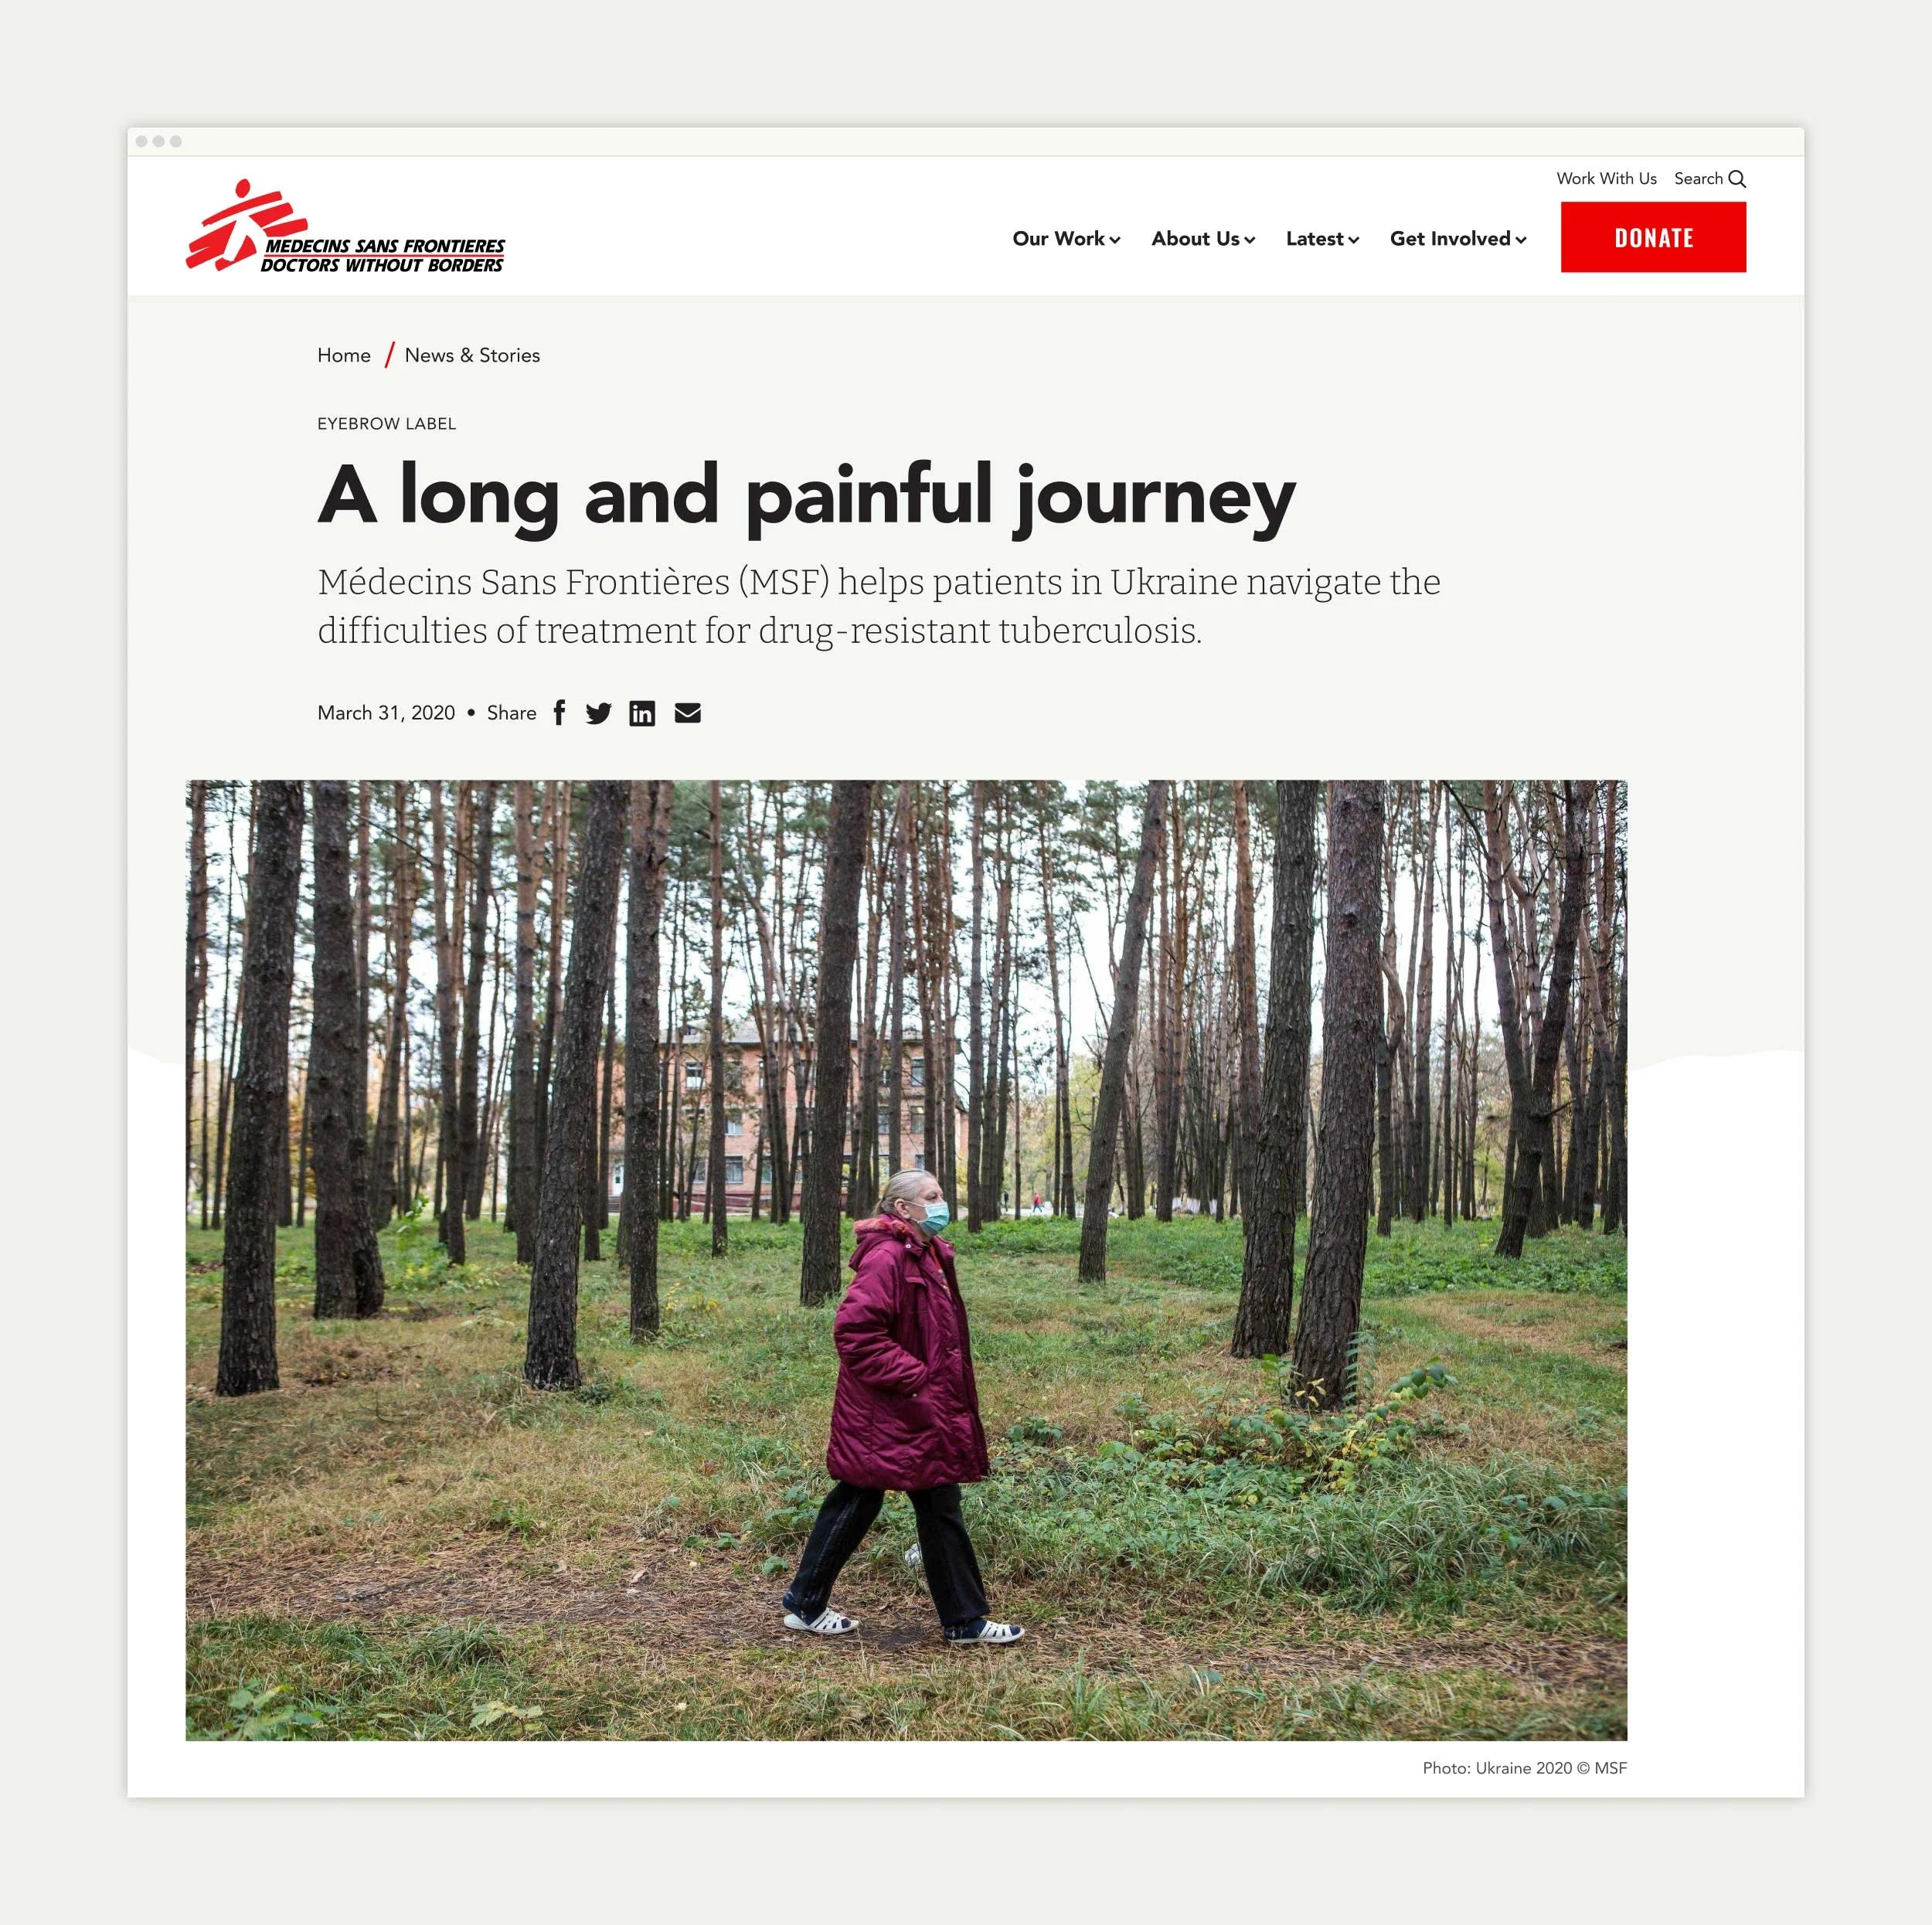Expand the Our Work dropdown
The image size is (1932, 1925).
coord(1066,238)
